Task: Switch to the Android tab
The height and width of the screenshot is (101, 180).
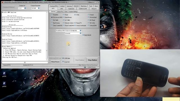Action: [x=62, y=6]
